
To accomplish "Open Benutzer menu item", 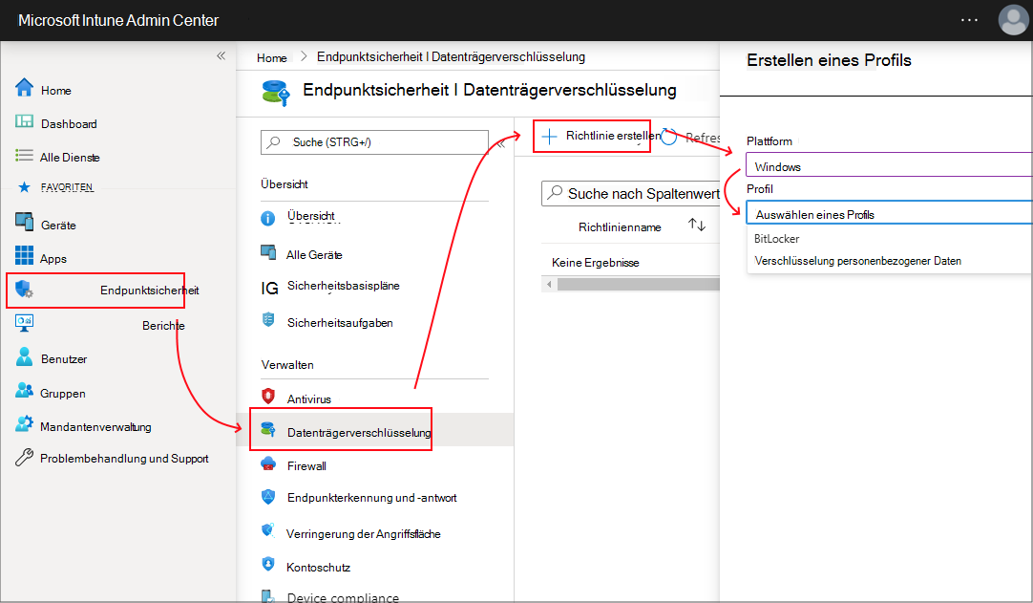I will pyautogui.click(x=64, y=359).
